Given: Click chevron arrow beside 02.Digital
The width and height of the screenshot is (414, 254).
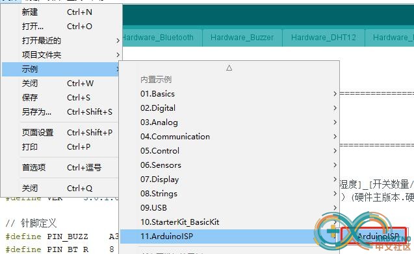Looking at the screenshot, I should point(335,108).
